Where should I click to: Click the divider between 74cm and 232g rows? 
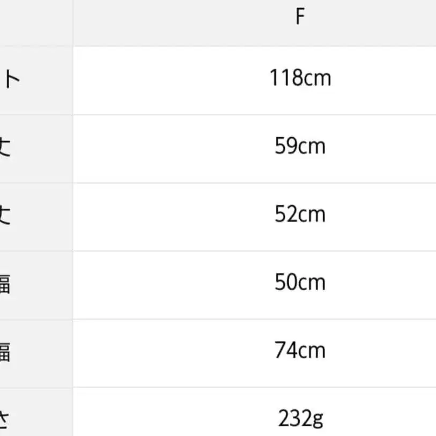point(254,387)
